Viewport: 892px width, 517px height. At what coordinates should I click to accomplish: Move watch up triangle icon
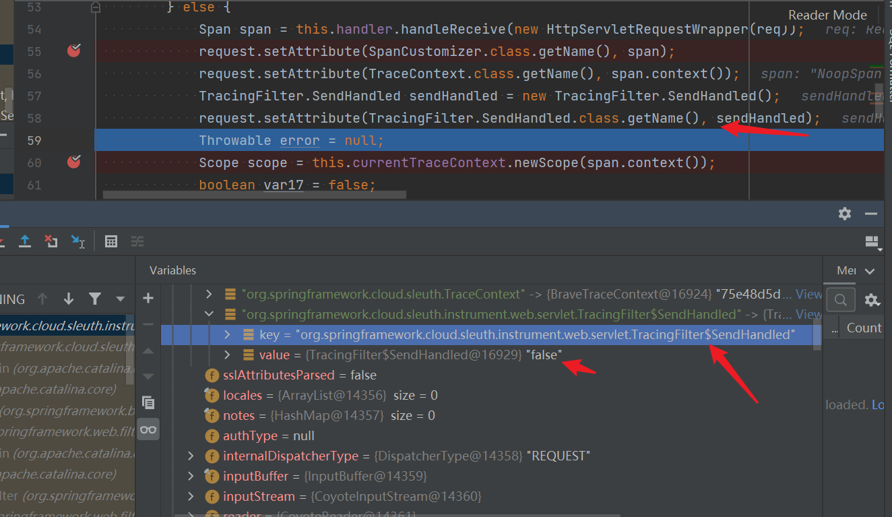[x=148, y=351]
